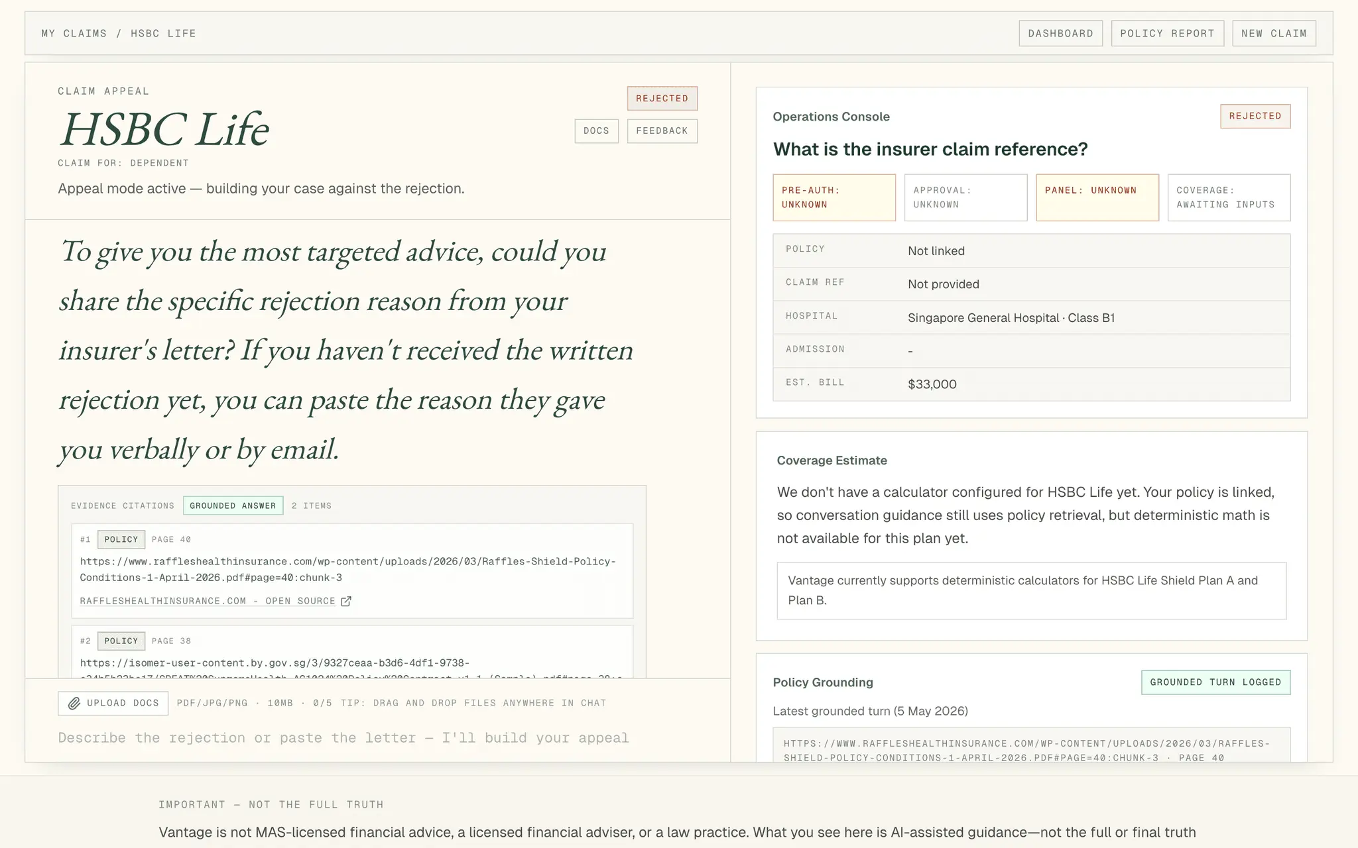Click the Rejected badge in Operations Console
Screen dimensions: 1358x848
1255,116
